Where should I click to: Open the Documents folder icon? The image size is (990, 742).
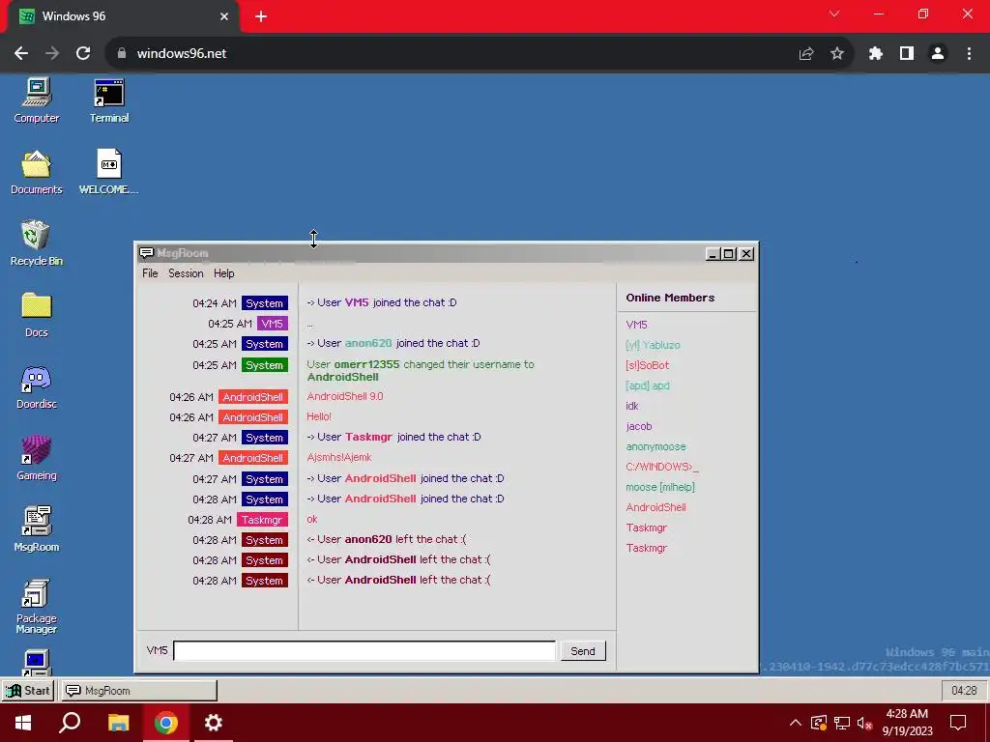(x=37, y=172)
